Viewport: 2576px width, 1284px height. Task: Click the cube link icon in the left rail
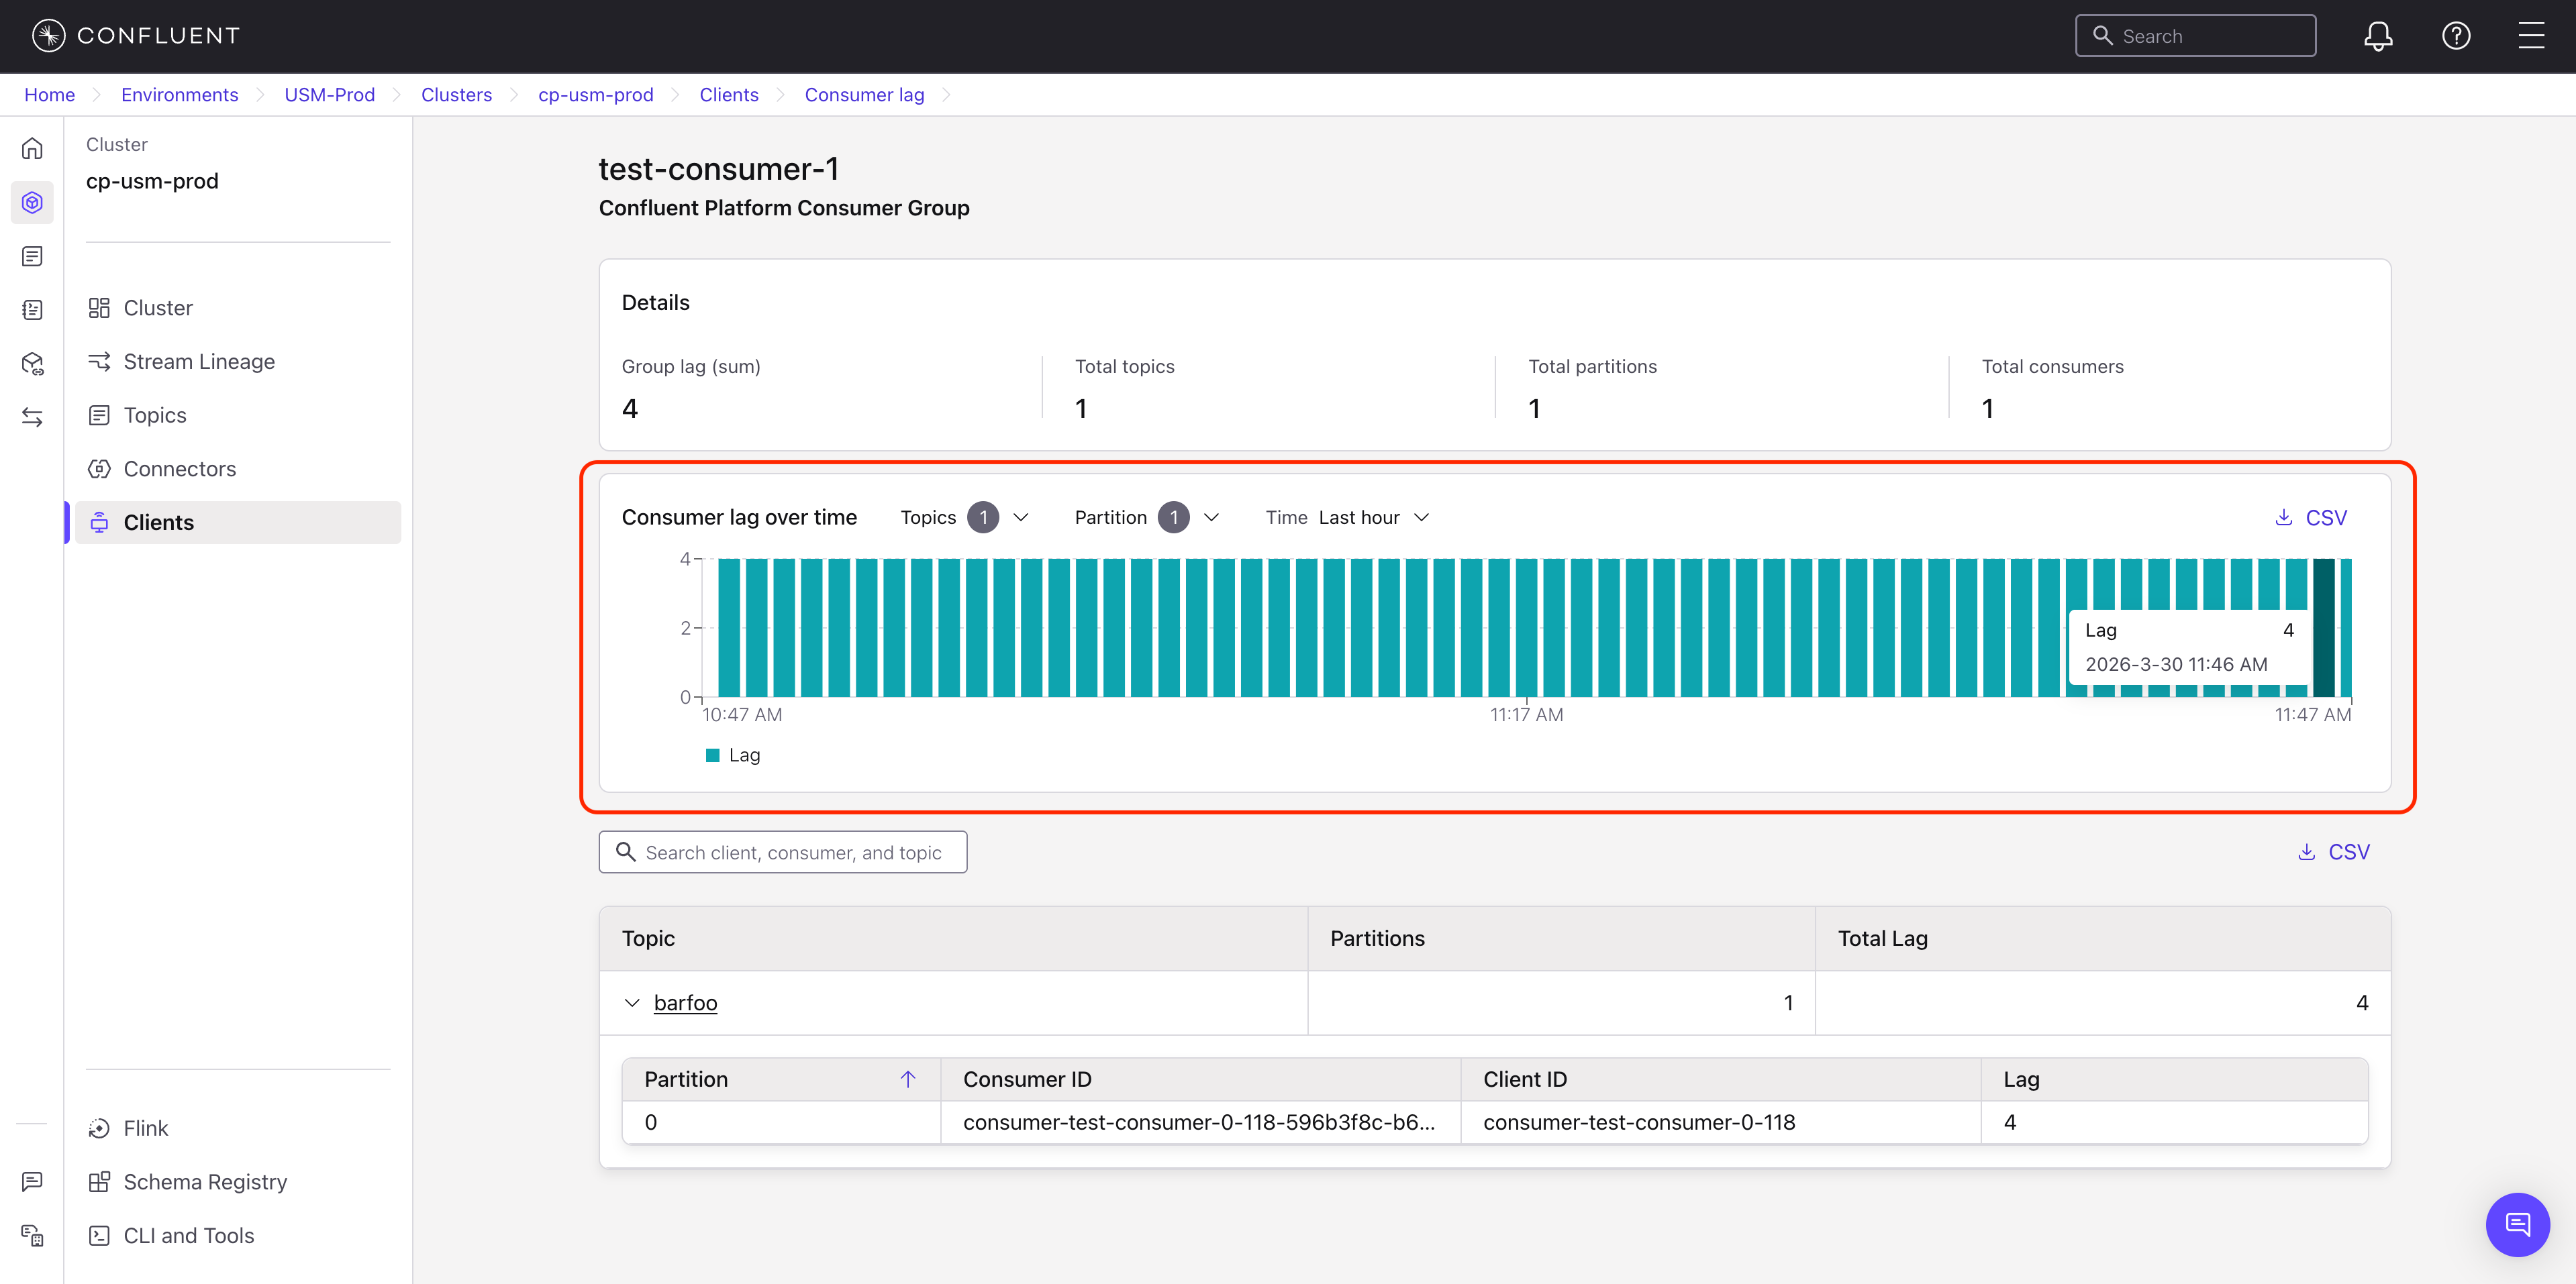32,364
